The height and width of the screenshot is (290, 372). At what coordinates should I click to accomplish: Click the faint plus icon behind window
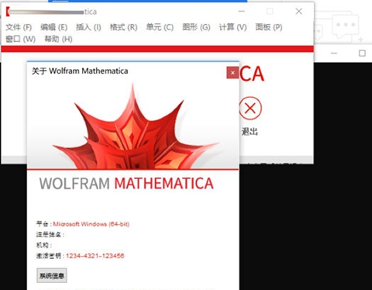point(360,40)
